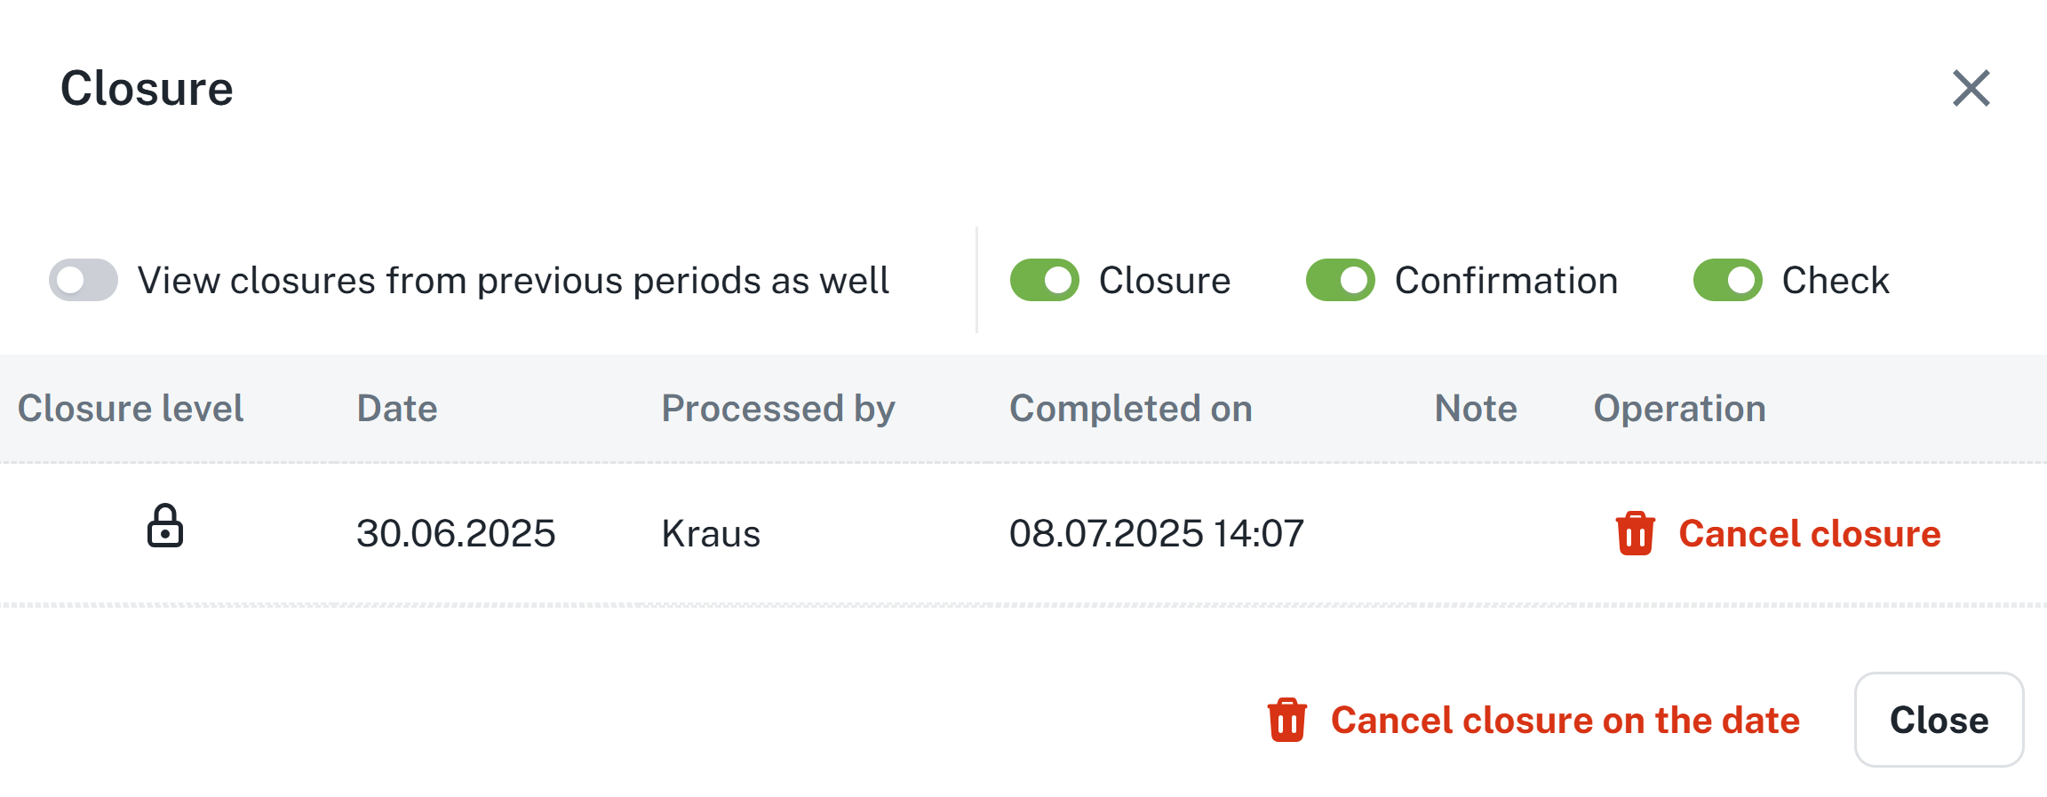Switch off the Check filter toggle
Viewport: 2047px width, 797px height.
[1727, 281]
